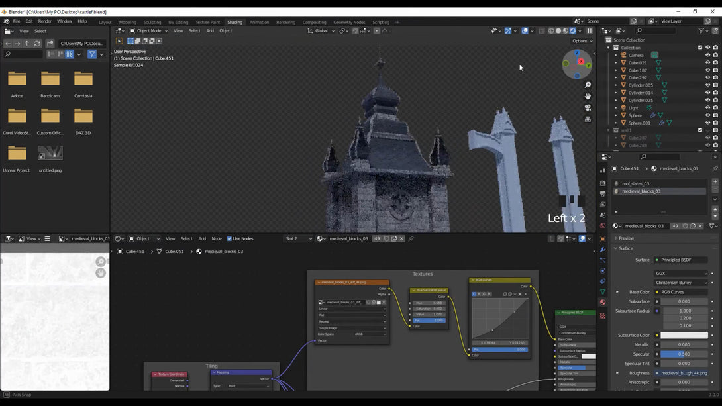
Task: Hide the Camera object with its eye icon
Action: point(707,55)
